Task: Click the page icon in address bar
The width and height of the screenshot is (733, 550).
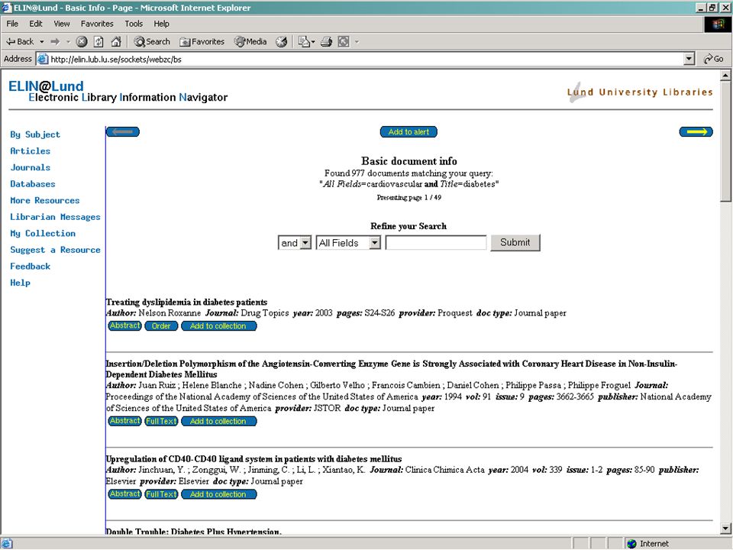Action: point(43,59)
